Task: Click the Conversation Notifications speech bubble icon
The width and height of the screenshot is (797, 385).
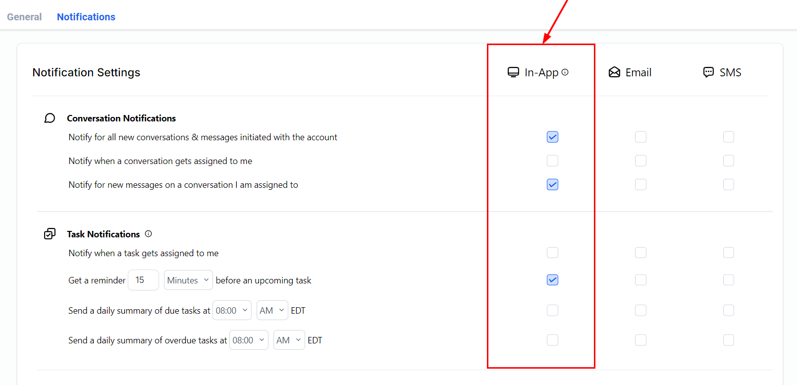Action: click(x=50, y=118)
